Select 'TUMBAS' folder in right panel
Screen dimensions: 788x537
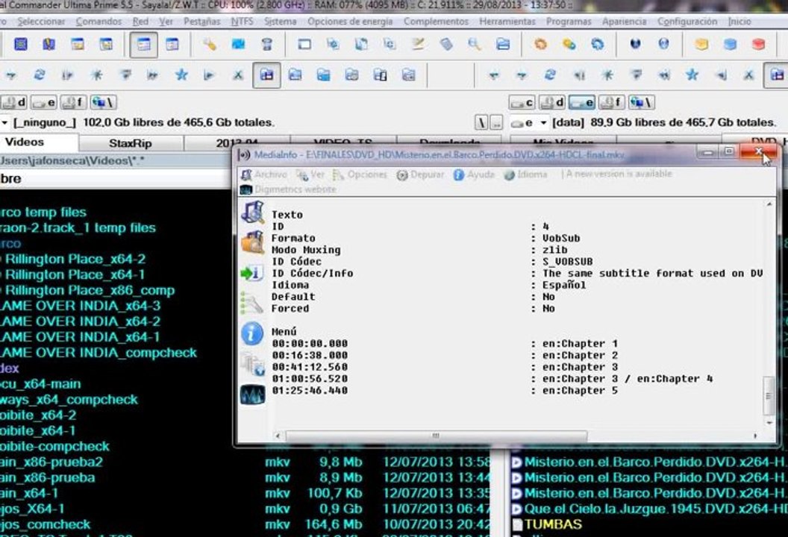(x=553, y=524)
